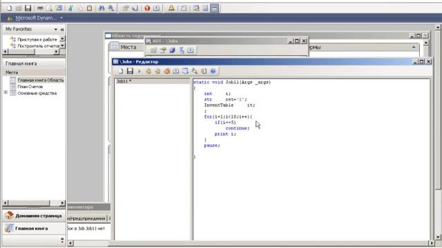Viewport: 442px width, 248px height.
Task: Click the second icon in the AOT Jobs toolbar
Action: 163,50
